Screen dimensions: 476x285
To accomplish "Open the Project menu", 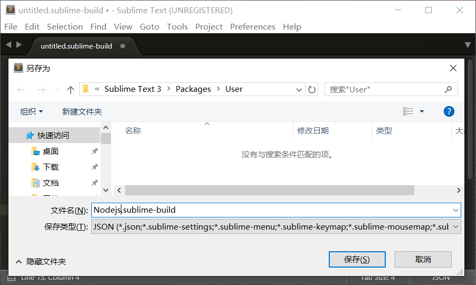I will (209, 27).
